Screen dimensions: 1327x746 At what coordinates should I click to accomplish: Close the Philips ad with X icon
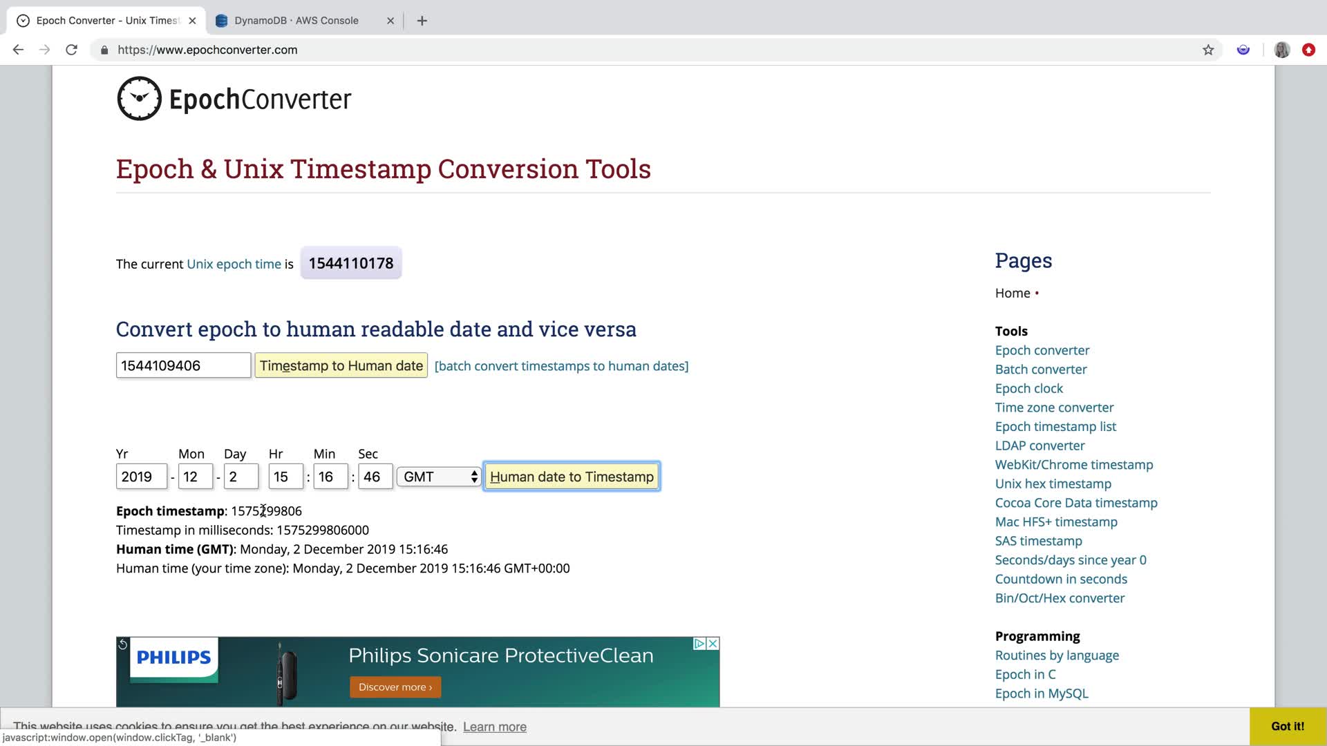coord(713,643)
